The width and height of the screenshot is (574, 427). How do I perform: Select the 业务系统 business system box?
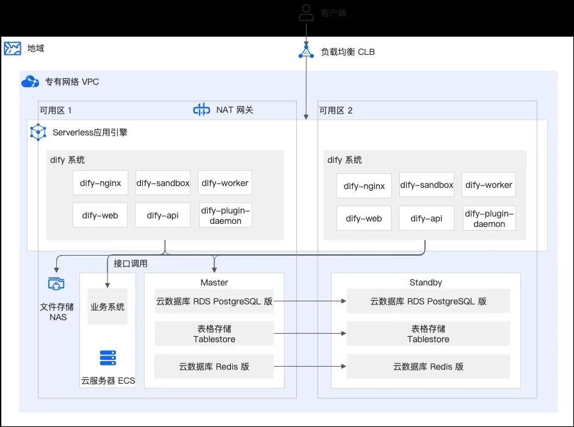click(x=107, y=306)
